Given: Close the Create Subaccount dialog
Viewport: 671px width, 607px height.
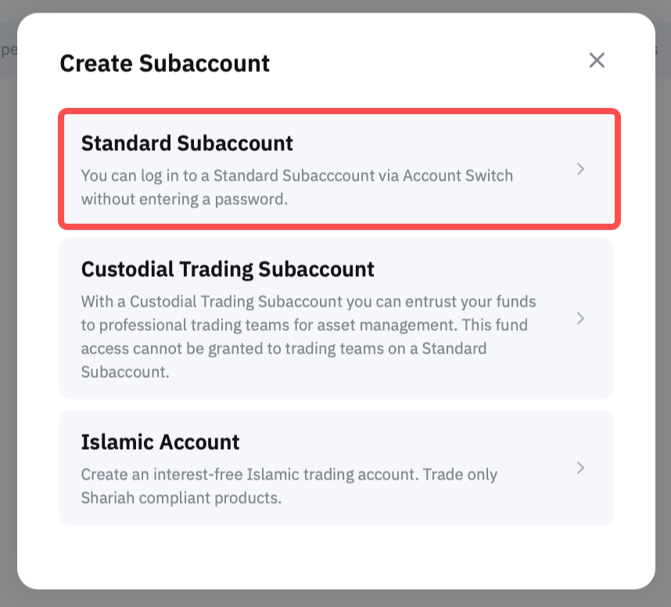Looking at the screenshot, I should pyautogui.click(x=597, y=60).
